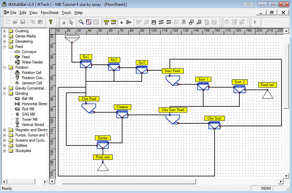292x193 pixels.
Task: Toggle the second yellow stream label button
Action: click(x=114, y=22)
